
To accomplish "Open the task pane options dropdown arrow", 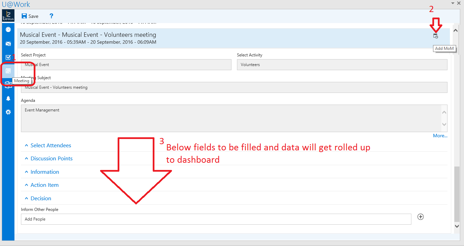I will [x=453, y=3].
